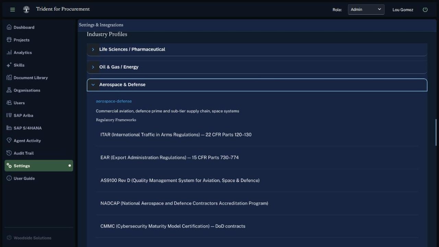Click the Settings gears icon
Image resolution: width=439 pixels, height=247 pixels.
click(x=9, y=166)
